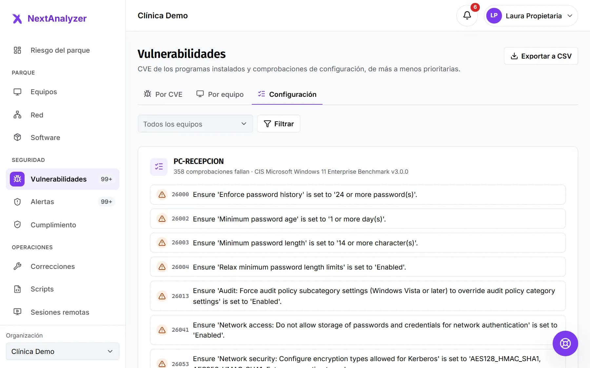This screenshot has width=590, height=368.
Task: Click warning icon for check 26000
Action: click(162, 195)
